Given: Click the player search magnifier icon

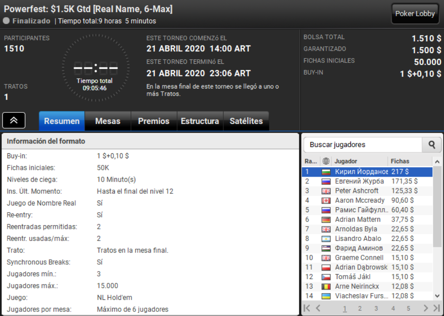Looking at the screenshot, I should 431,145.
